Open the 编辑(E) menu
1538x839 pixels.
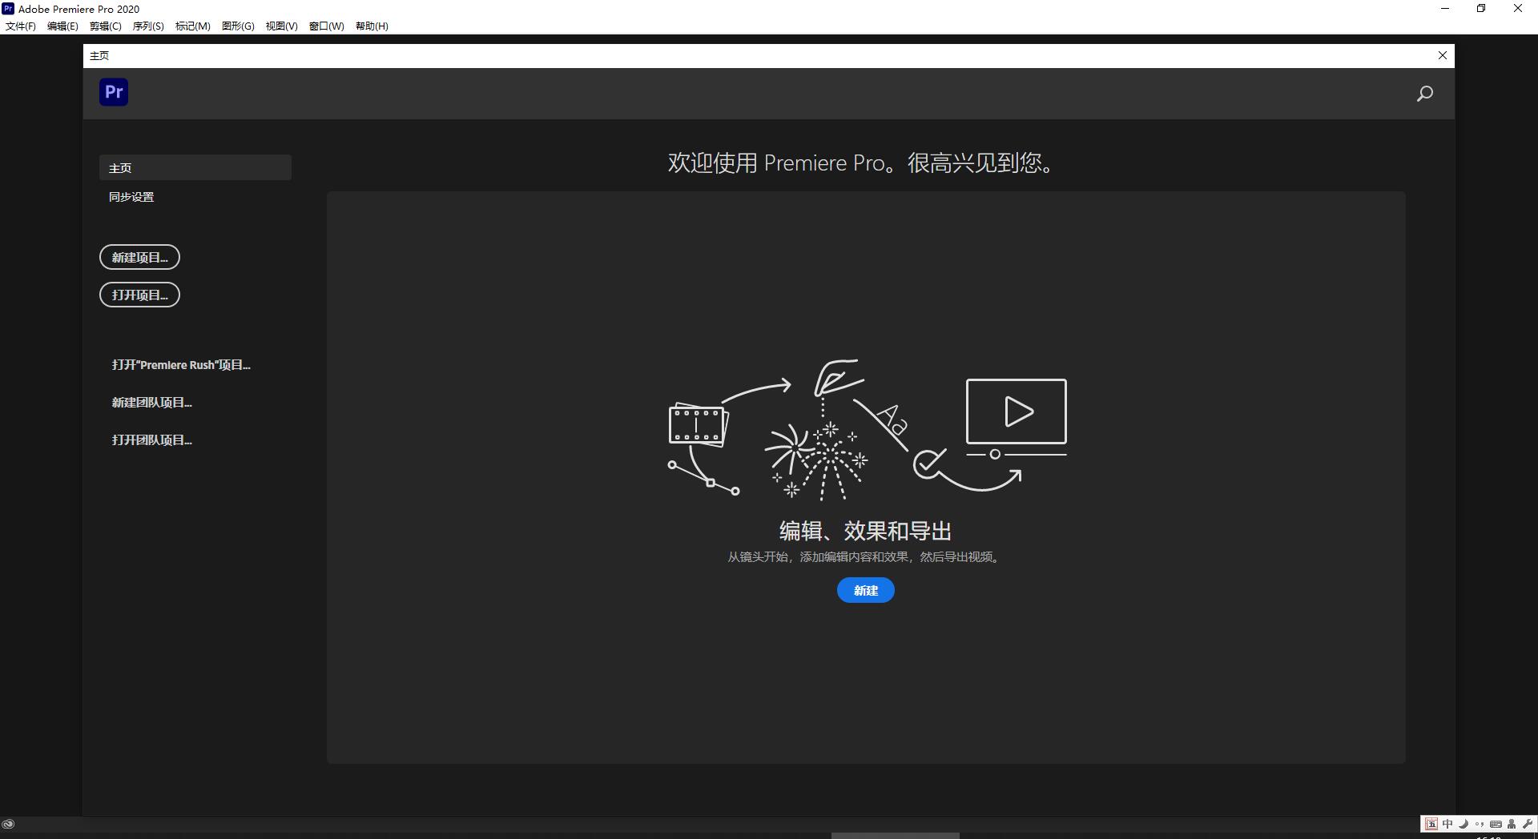point(62,26)
